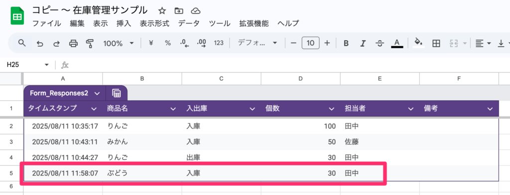Select cell containing 出庫

pyautogui.click(x=222, y=158)
